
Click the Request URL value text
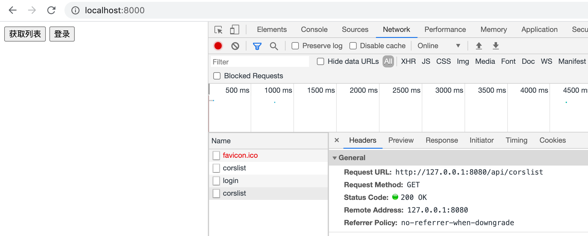(469, 172)
